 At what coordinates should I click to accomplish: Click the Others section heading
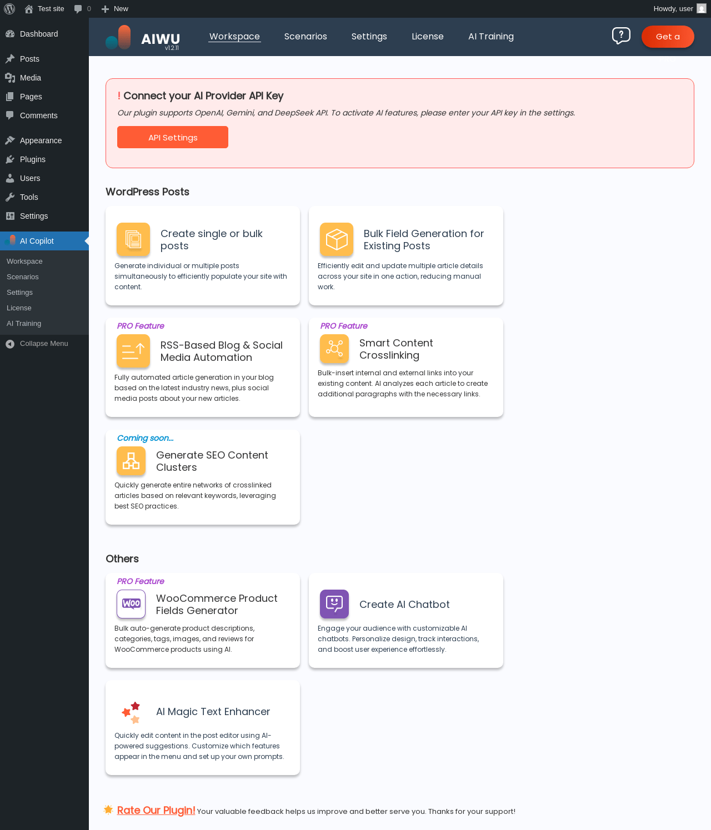[122, 559]
